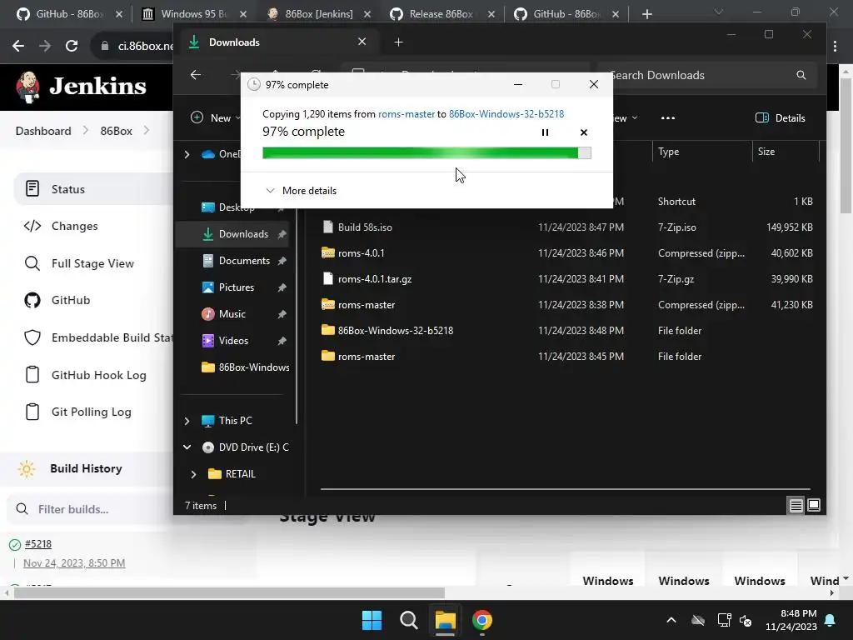Pause the file copy operation
Viewport: 853px width, 640px height.
click(545, 132)
